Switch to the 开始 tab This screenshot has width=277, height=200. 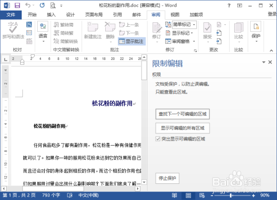click(x=32, y=15)
